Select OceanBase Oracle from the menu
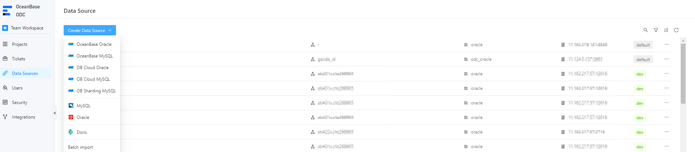The height and width of the screenshot is (152, 695). (94, 44)
